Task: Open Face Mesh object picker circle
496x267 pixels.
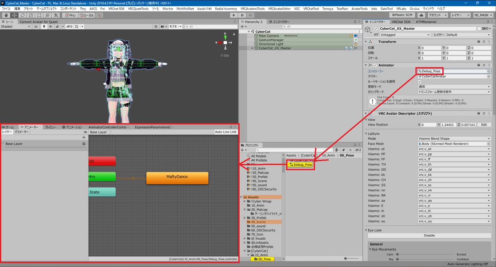Action: (x=489, y=143)
